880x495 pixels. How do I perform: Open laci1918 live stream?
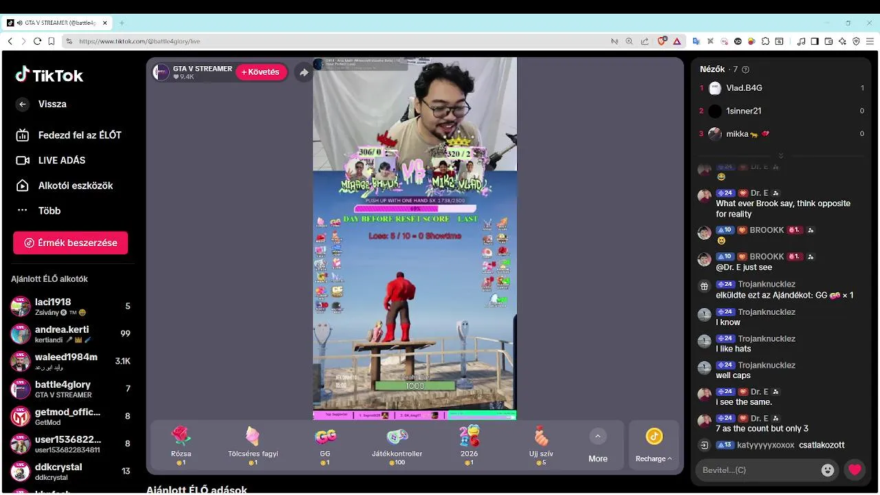coord(70,306)
